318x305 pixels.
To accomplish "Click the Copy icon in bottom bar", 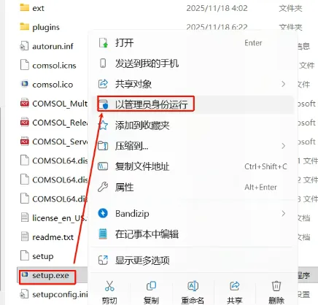I will tap(151, 286).
